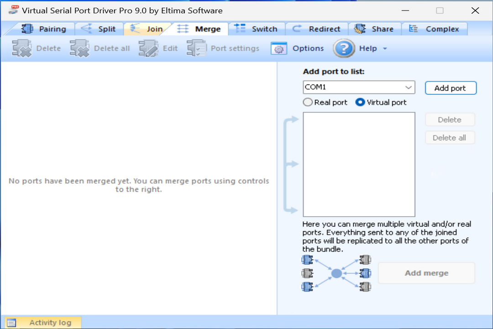Open the COM1 port dropdown
Viewport: 493px width, 329px height.
coord(409,87)
